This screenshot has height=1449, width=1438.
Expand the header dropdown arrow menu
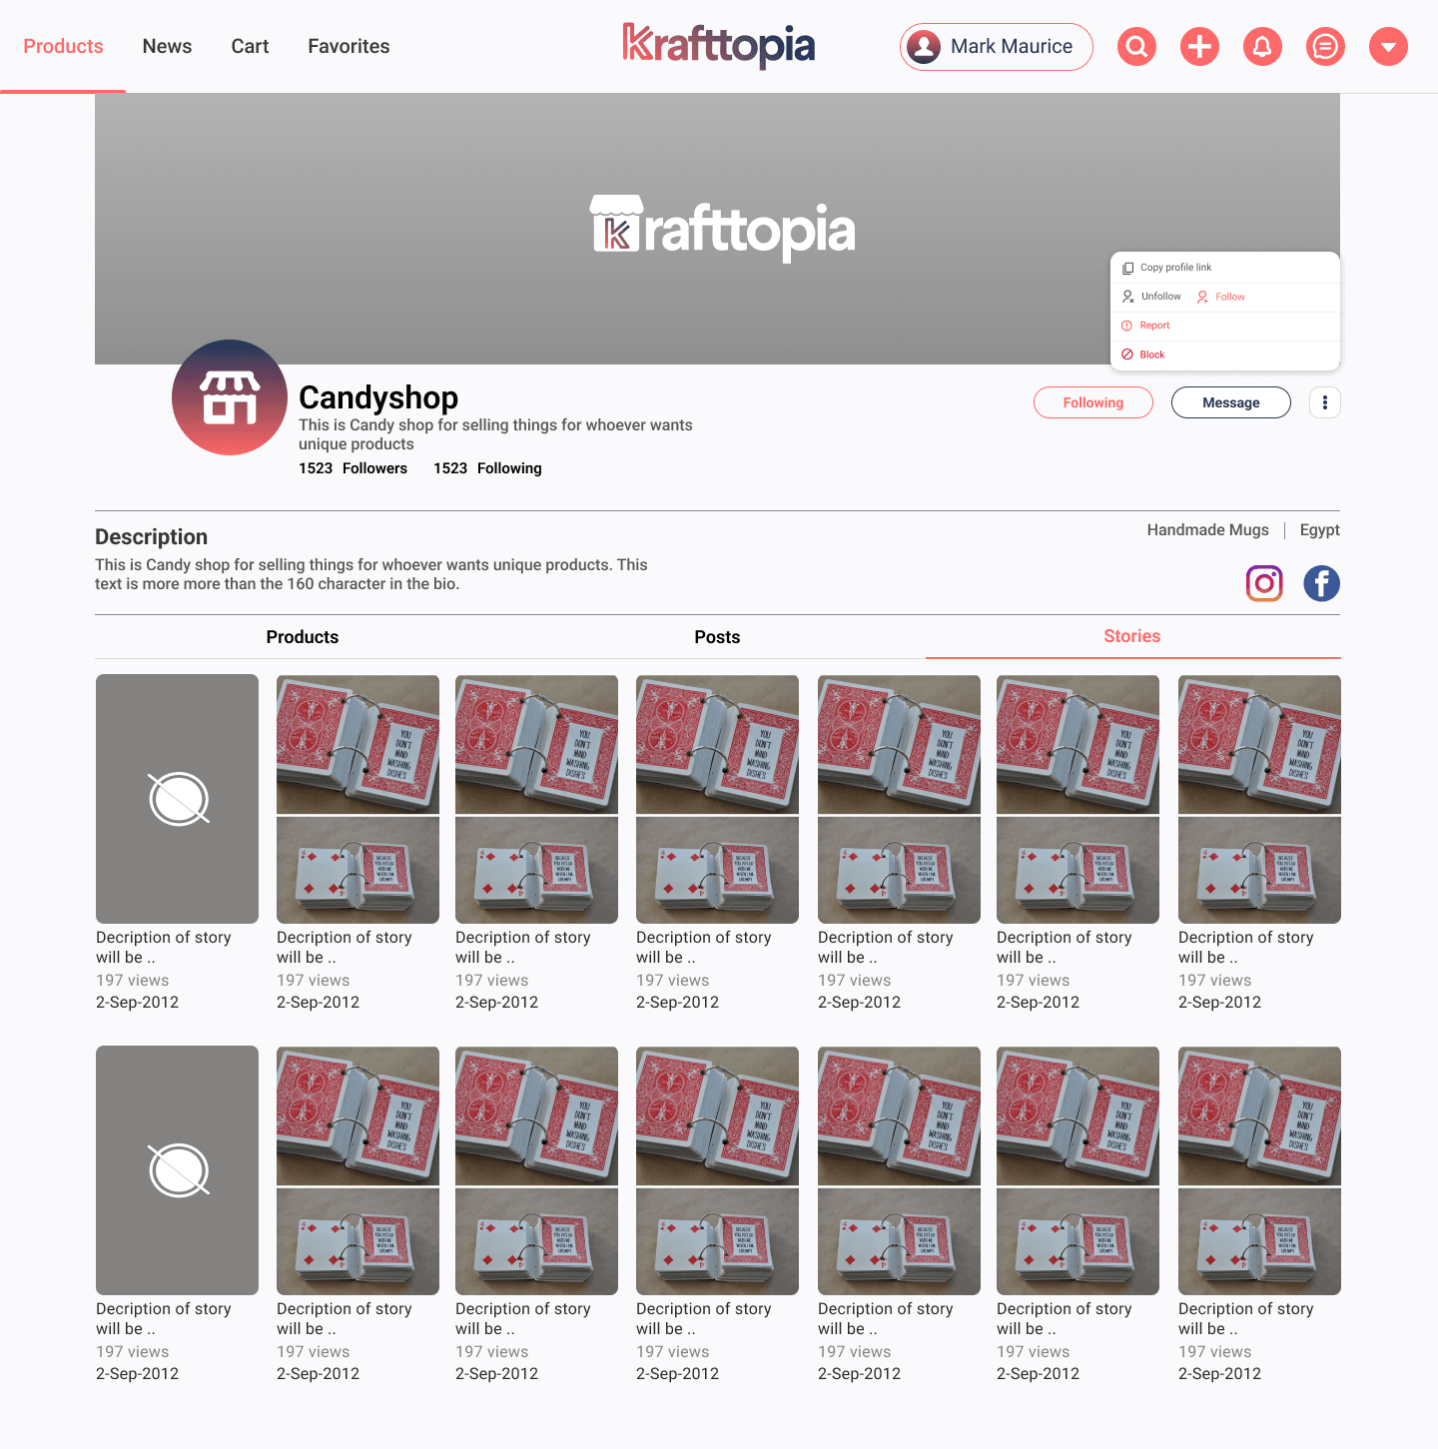1388,46
